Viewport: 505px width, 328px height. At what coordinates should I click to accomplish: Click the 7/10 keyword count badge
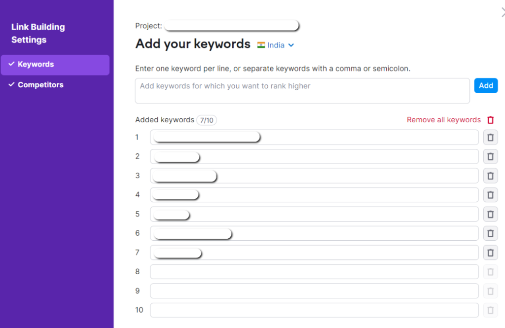point(207,120)
